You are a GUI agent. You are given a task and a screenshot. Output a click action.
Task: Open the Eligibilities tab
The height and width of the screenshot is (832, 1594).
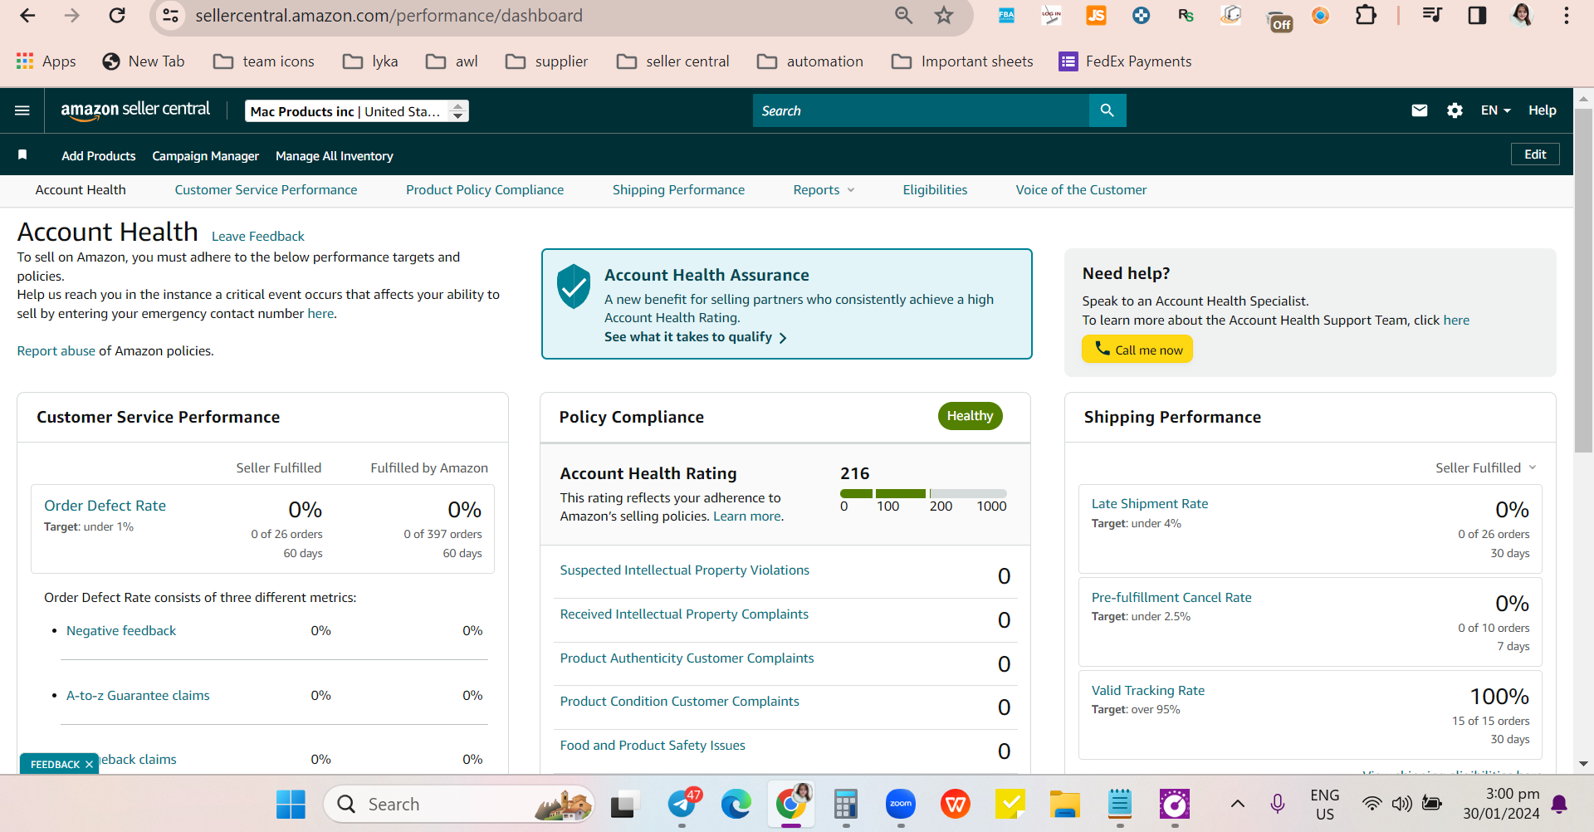pyautogui.click(x=935, y=190)
